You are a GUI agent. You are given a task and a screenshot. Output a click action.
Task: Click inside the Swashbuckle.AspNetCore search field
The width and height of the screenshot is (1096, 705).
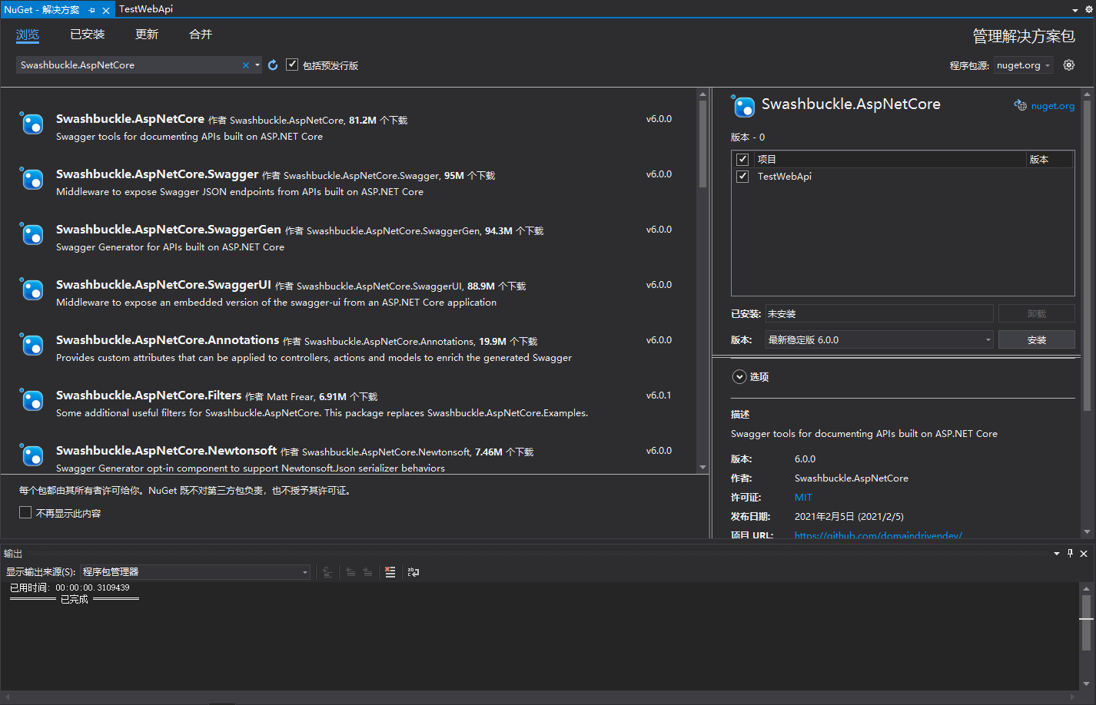(x=129, y=65)
